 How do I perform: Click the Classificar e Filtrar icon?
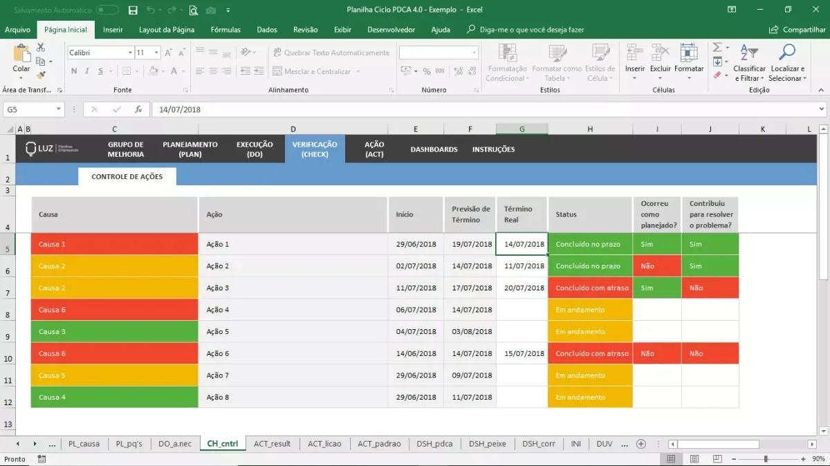click(749, 63)
